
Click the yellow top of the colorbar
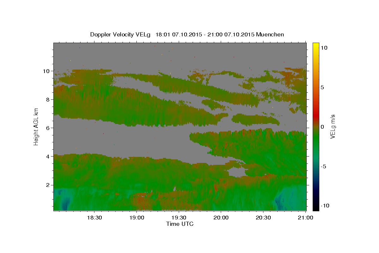(x=316, y=46)
